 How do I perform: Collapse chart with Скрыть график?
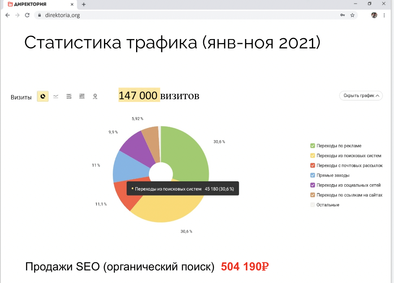[x=361, y=96]
